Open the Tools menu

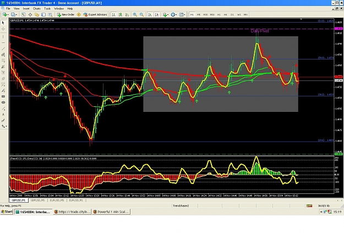coord(47,9)
